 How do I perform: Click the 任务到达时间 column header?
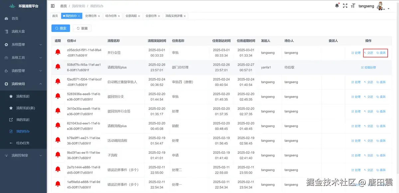point(221,41)
